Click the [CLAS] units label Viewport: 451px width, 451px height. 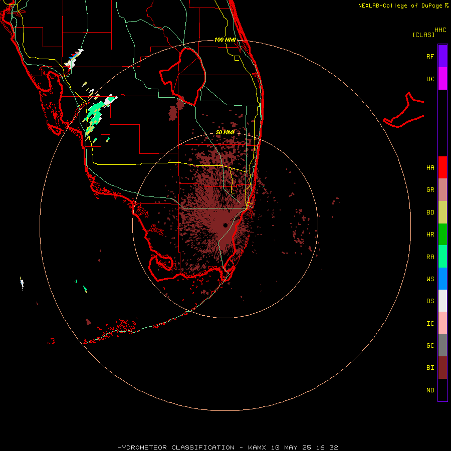pyautogui.click(x=423, y=35)
